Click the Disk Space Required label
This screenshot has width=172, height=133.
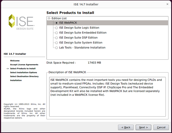61,63
